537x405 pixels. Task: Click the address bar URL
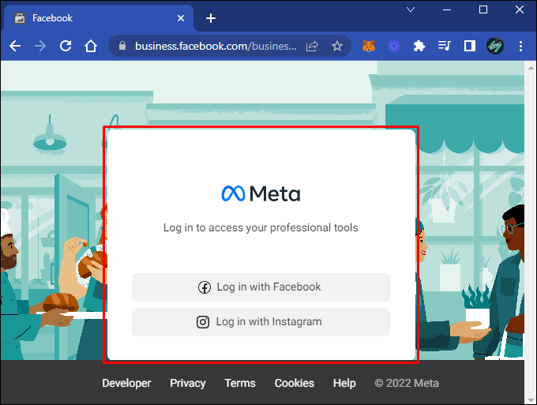[216, 46]
